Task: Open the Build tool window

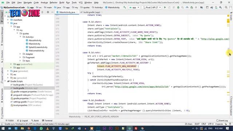Action: [35, 120]
